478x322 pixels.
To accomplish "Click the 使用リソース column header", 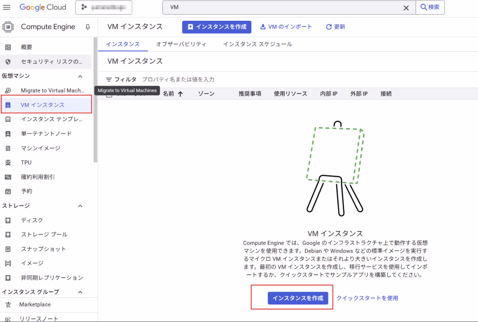I will pos(290,94).
